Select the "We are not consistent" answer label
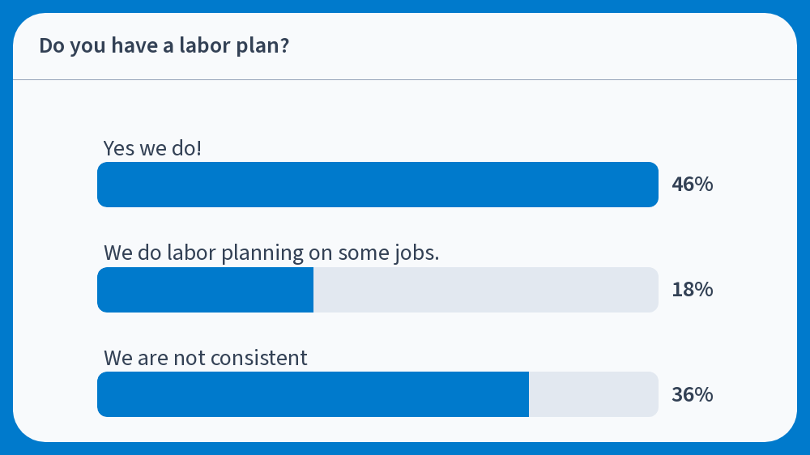 205,358
